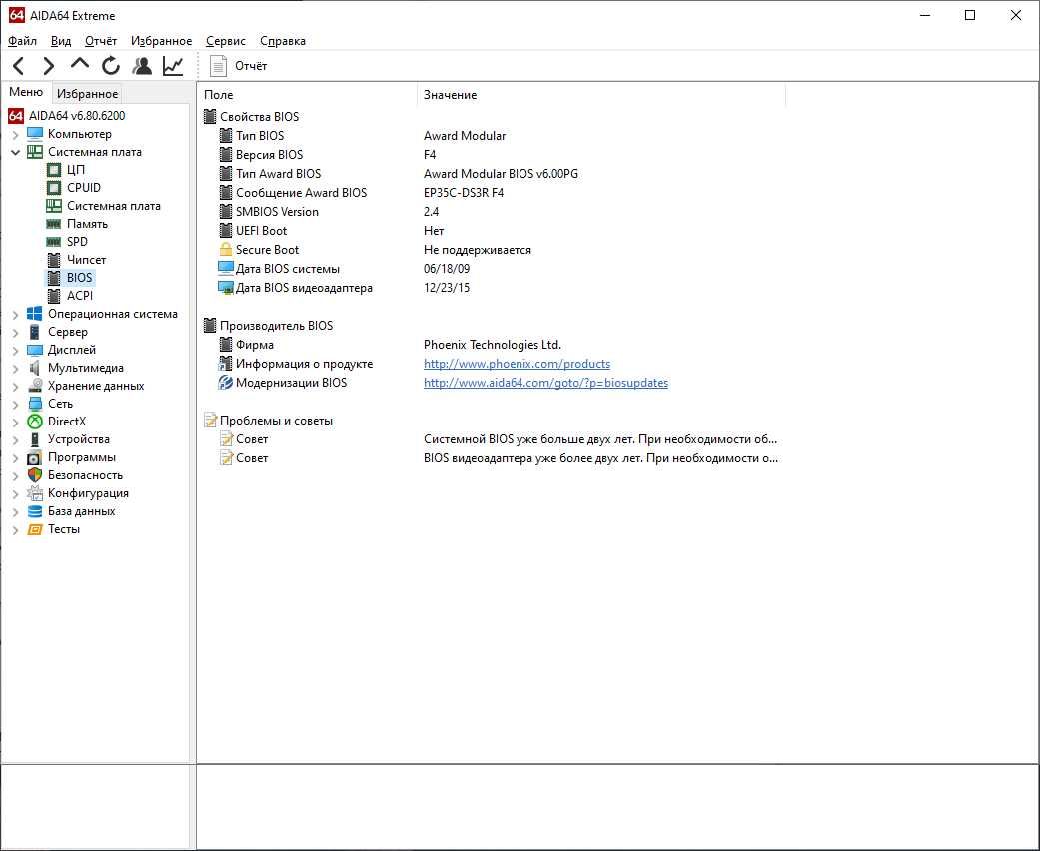
Task: Open the Справка menu
Action: tap(283, 41)
